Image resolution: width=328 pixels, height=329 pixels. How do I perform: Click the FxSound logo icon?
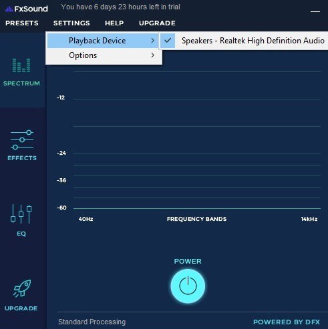tap(9, 9)
